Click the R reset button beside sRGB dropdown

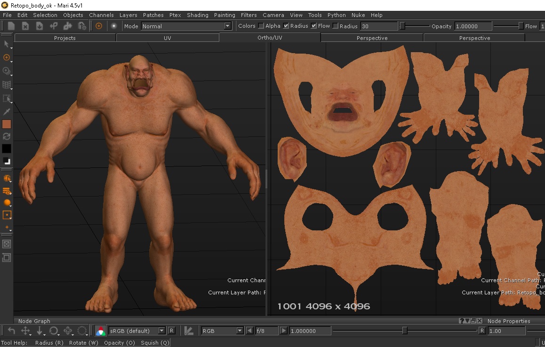click(x=171, y=331)
